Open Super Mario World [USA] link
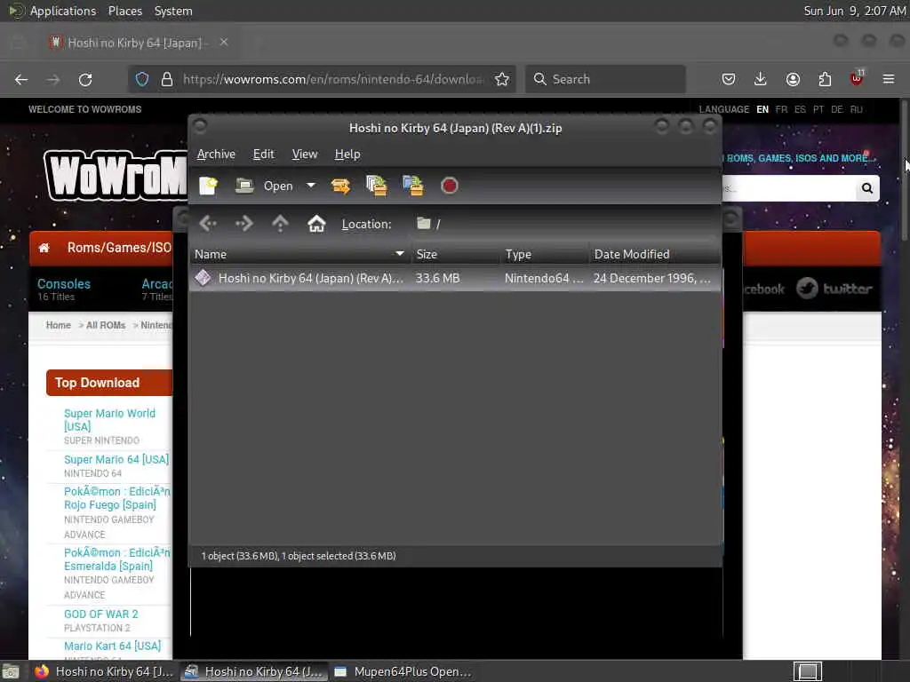Screen dimensions: 910x682 pyautogui.click(x=109, y=420)
